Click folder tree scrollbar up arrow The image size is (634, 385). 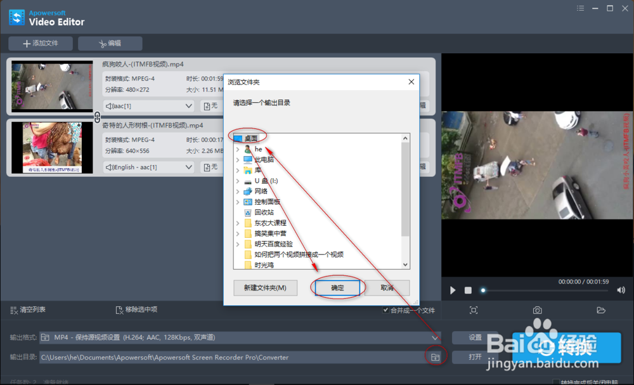pos(405,138)
